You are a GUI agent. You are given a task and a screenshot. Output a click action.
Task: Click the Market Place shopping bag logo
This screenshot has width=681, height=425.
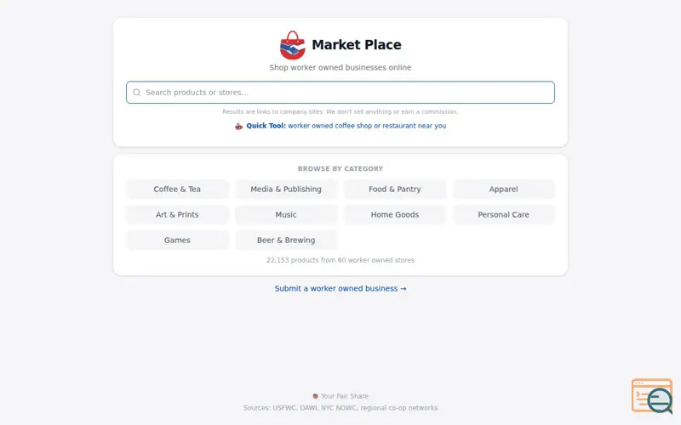(292, 45)
